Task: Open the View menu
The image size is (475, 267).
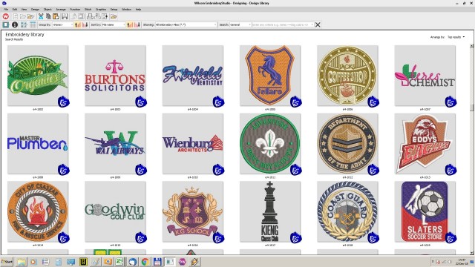Action: (x=24, y=10)
